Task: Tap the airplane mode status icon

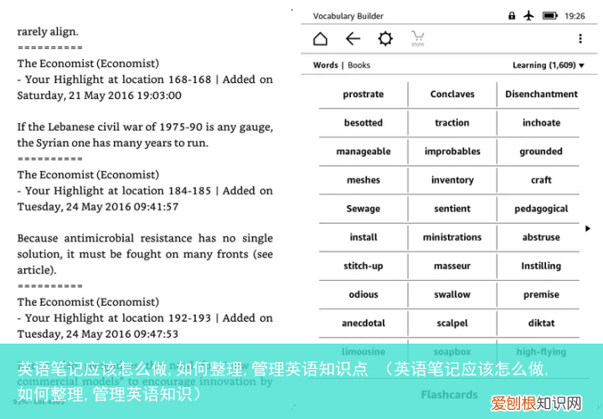Action: 528,16
